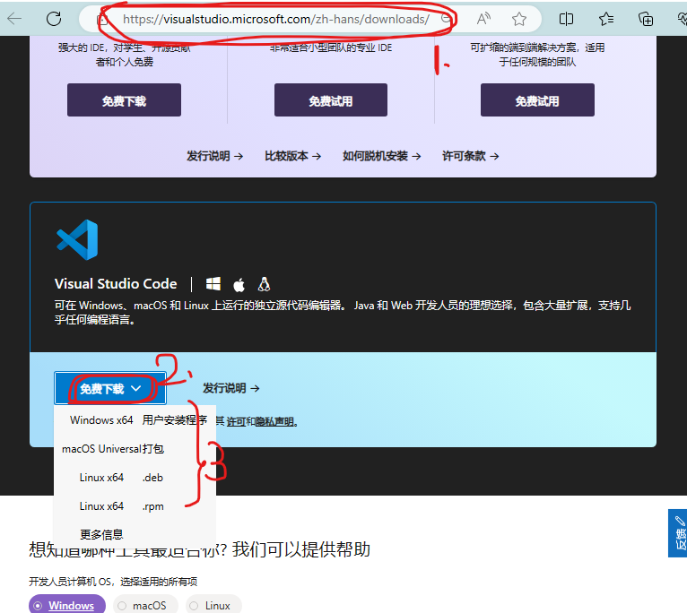Click Enterprise edition 免费试用 button

pyautogui.click(x=537, y=99)
